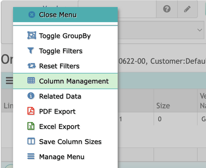Image resolution: width=206 pixels, height=168 pixels.
Task: Click the Close Menu X icon
Action: 32,15
